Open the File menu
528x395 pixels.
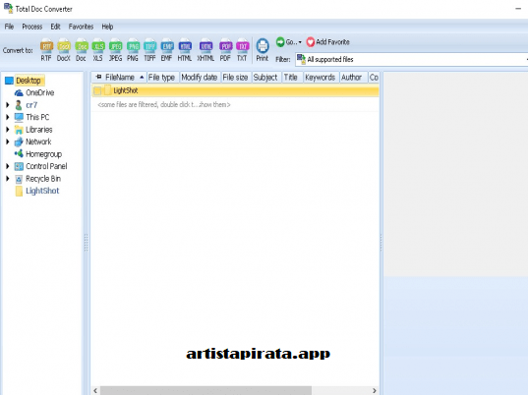click(x=9, y=27)
